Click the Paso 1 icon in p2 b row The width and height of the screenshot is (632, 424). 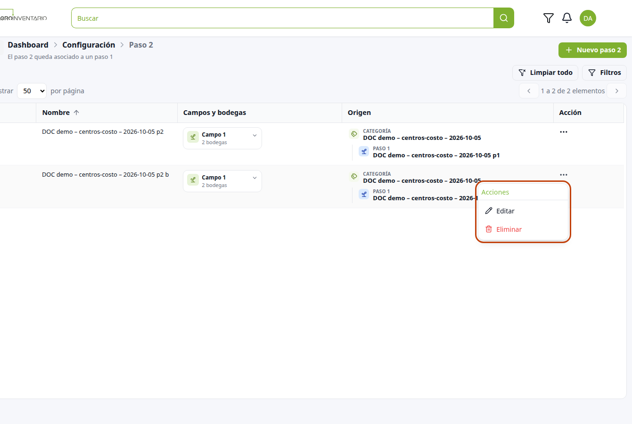tap(364, 194)
